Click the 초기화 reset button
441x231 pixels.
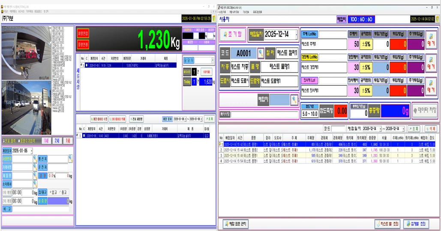coord(232,35)
